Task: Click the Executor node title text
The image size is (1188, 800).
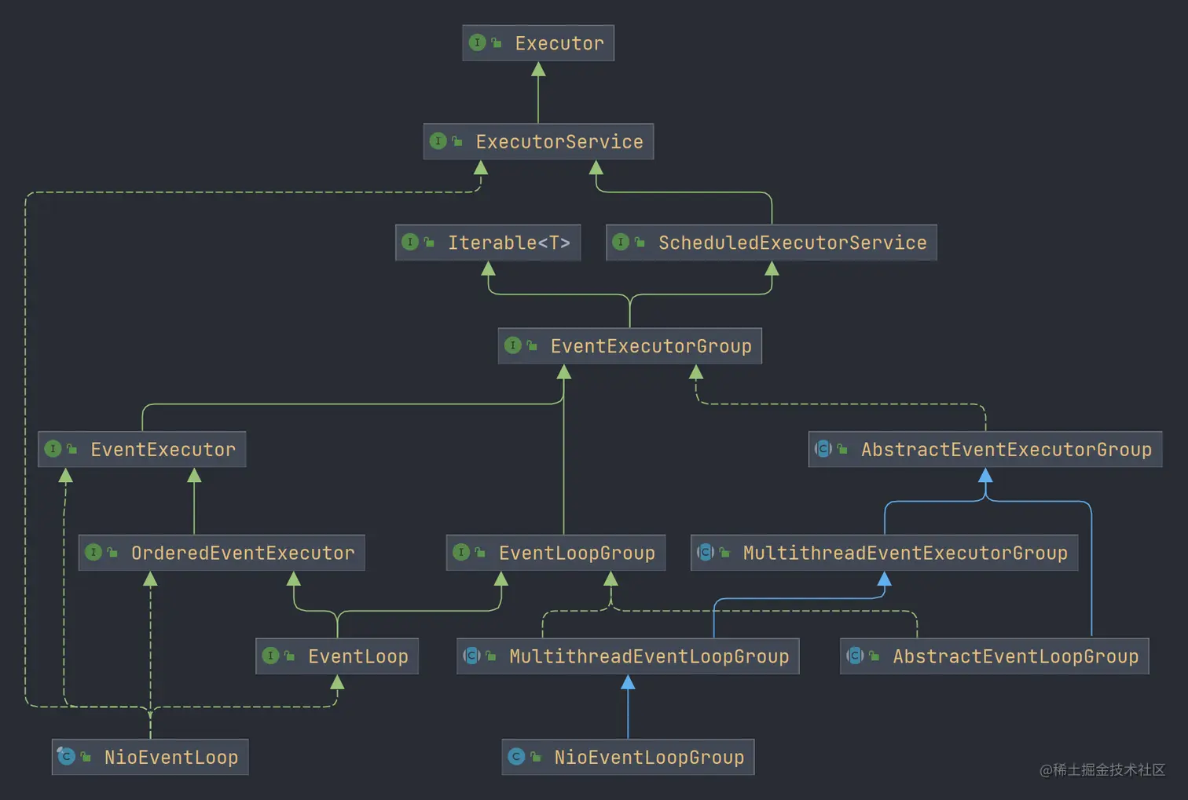Action: [x=559, y=42]
